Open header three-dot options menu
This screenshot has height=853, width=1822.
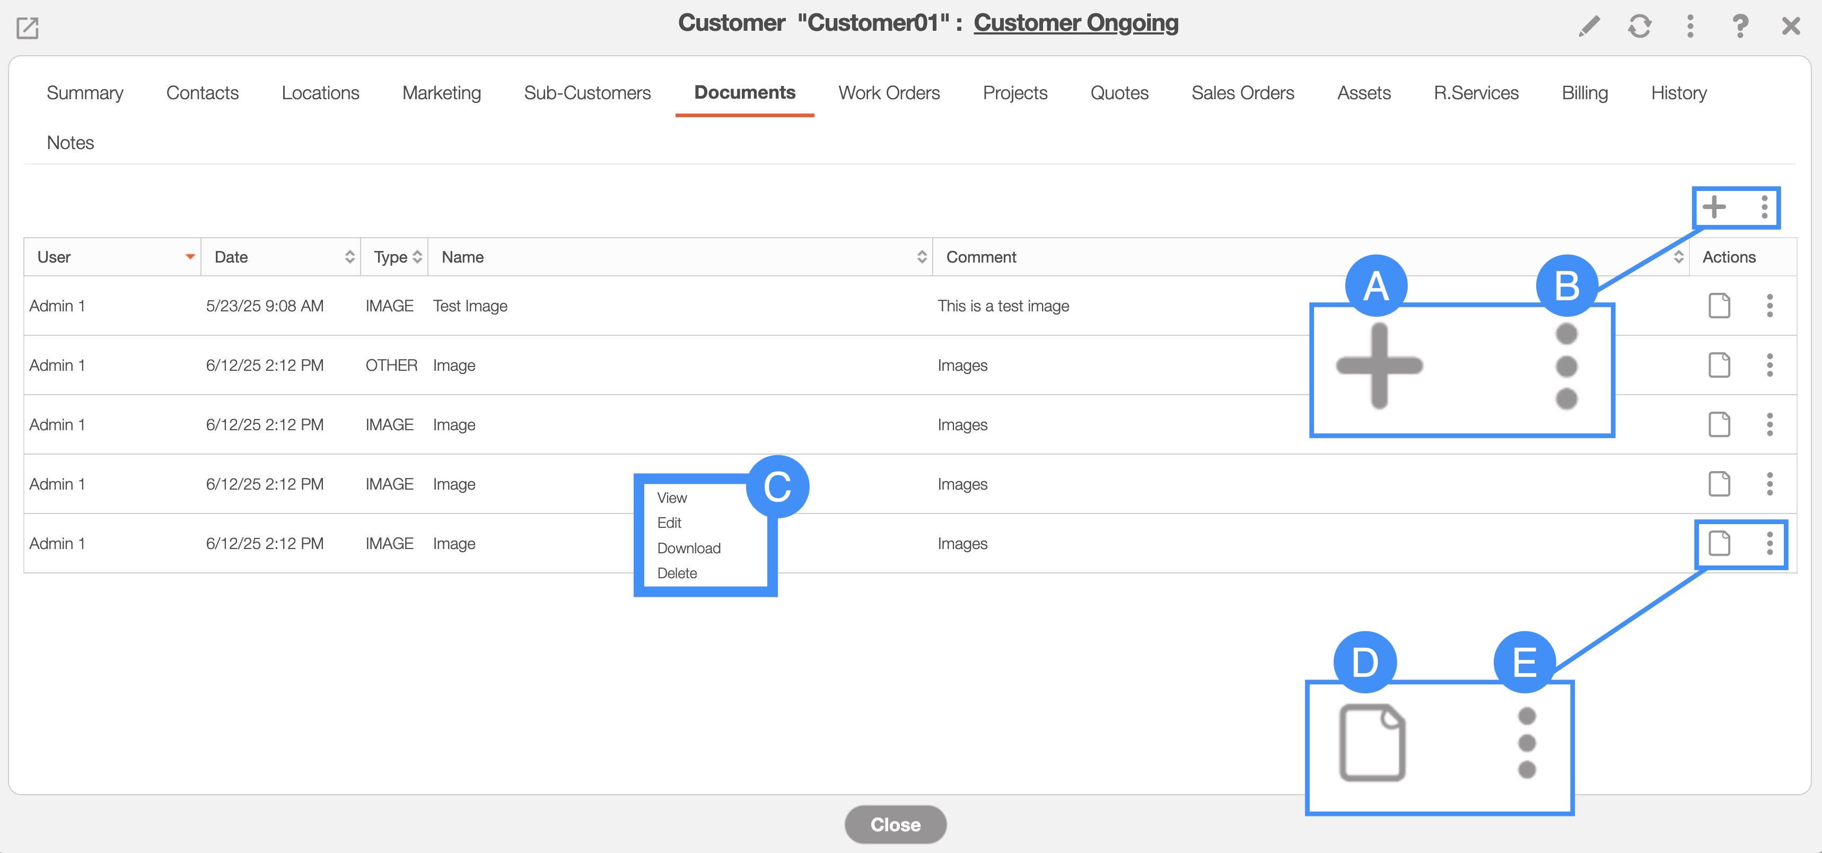pyautogui.click(x=1690, y=27)
